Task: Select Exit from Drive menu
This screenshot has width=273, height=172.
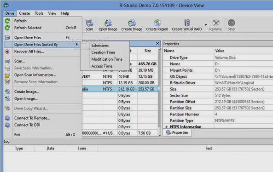Action: tap(43, 135)
